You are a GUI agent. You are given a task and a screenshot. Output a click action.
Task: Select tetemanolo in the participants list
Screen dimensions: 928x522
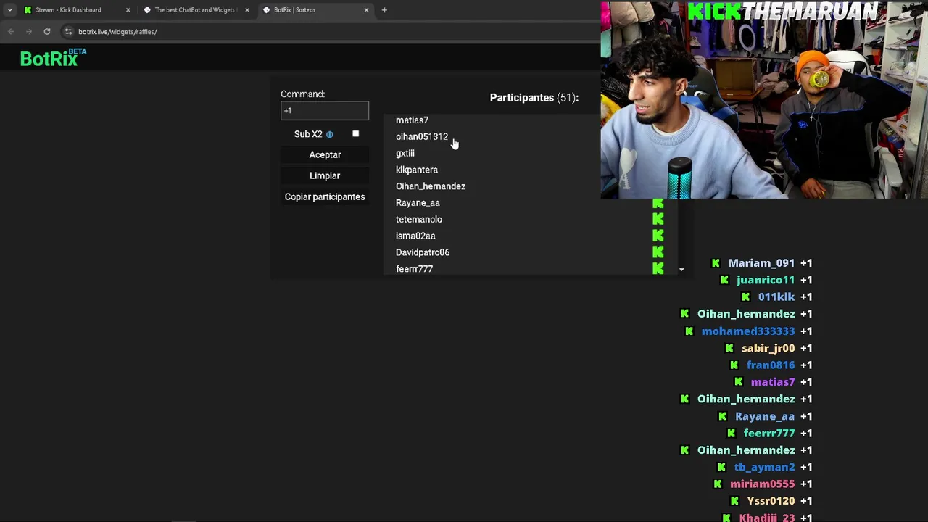click(419, 220)
